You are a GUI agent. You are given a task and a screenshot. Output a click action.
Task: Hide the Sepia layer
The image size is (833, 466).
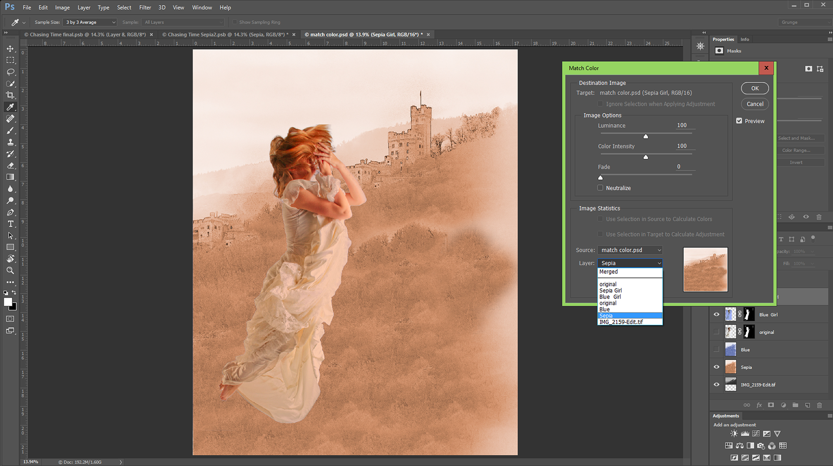tap(716, 367)
